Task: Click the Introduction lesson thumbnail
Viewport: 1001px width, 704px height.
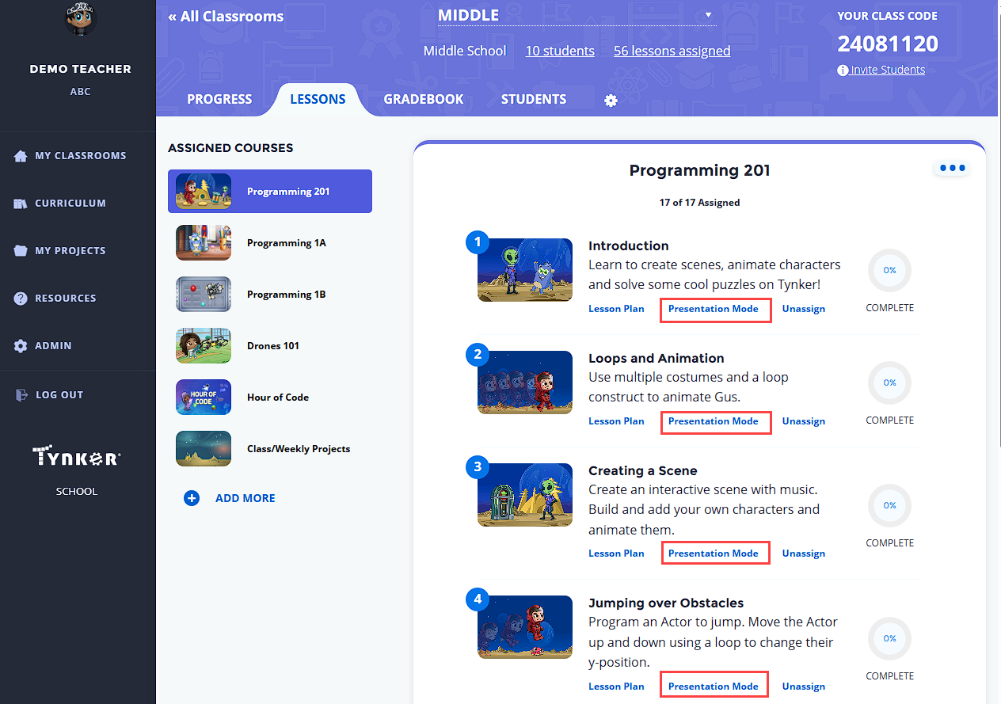Action: 525,270
